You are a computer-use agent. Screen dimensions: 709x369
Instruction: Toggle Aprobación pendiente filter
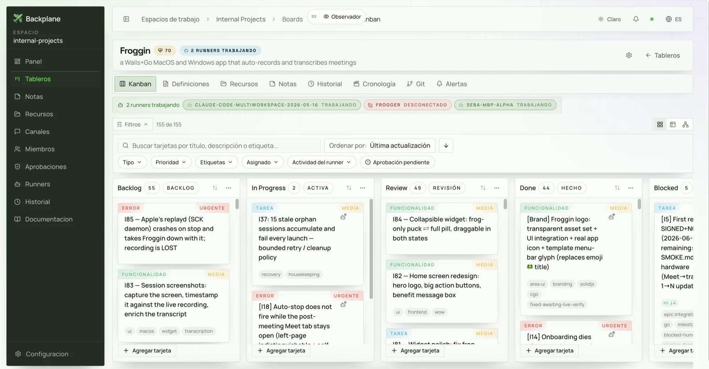point(397,162)
